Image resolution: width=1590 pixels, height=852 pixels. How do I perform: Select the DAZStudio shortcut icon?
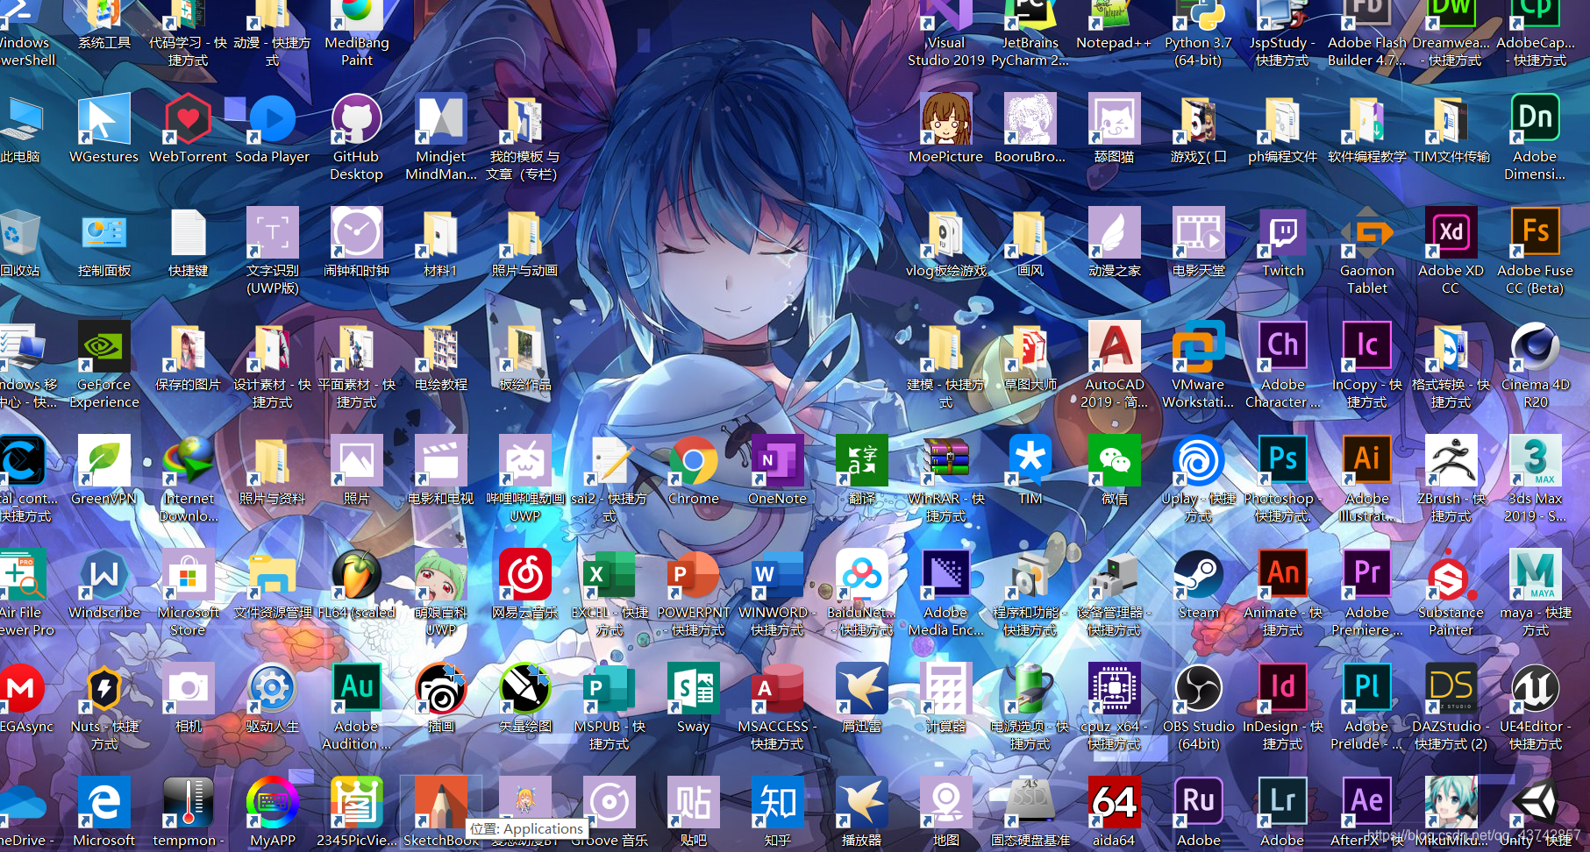1451,689
